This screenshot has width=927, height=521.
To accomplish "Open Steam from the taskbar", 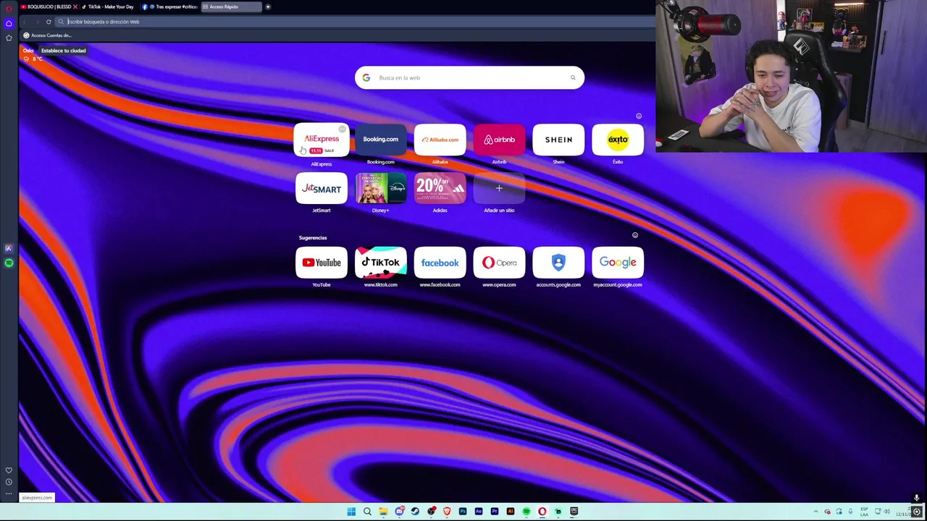I will pos(415,512).
